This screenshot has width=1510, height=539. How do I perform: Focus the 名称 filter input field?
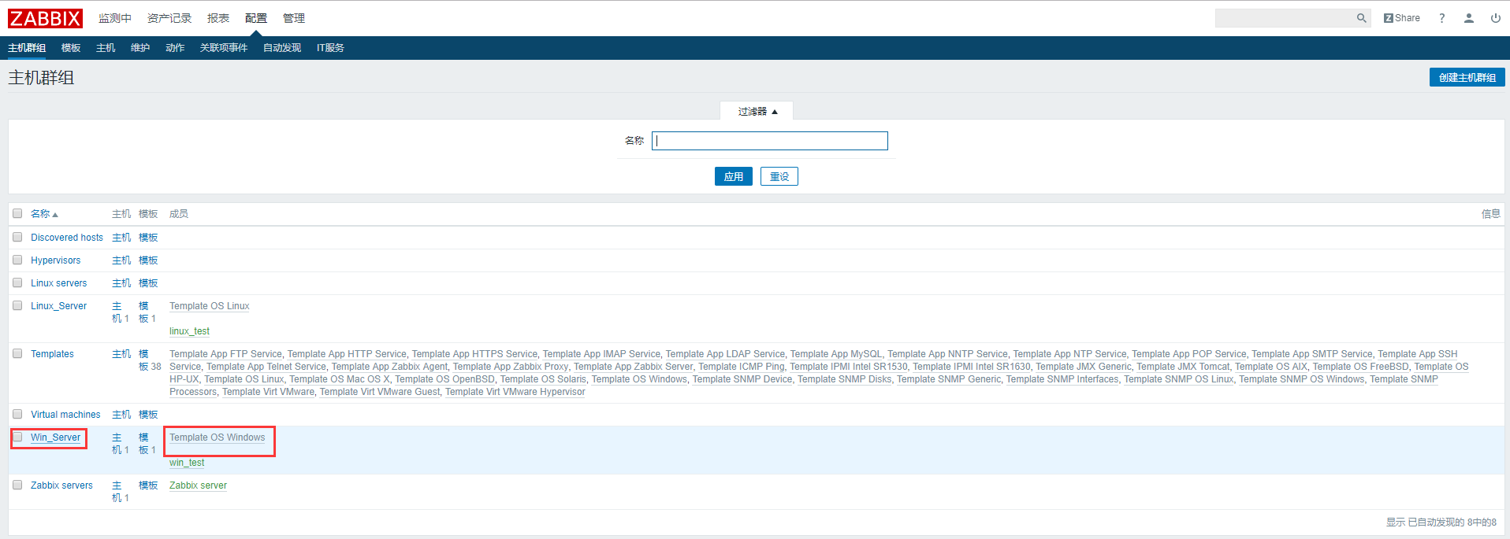coord(770,141)
